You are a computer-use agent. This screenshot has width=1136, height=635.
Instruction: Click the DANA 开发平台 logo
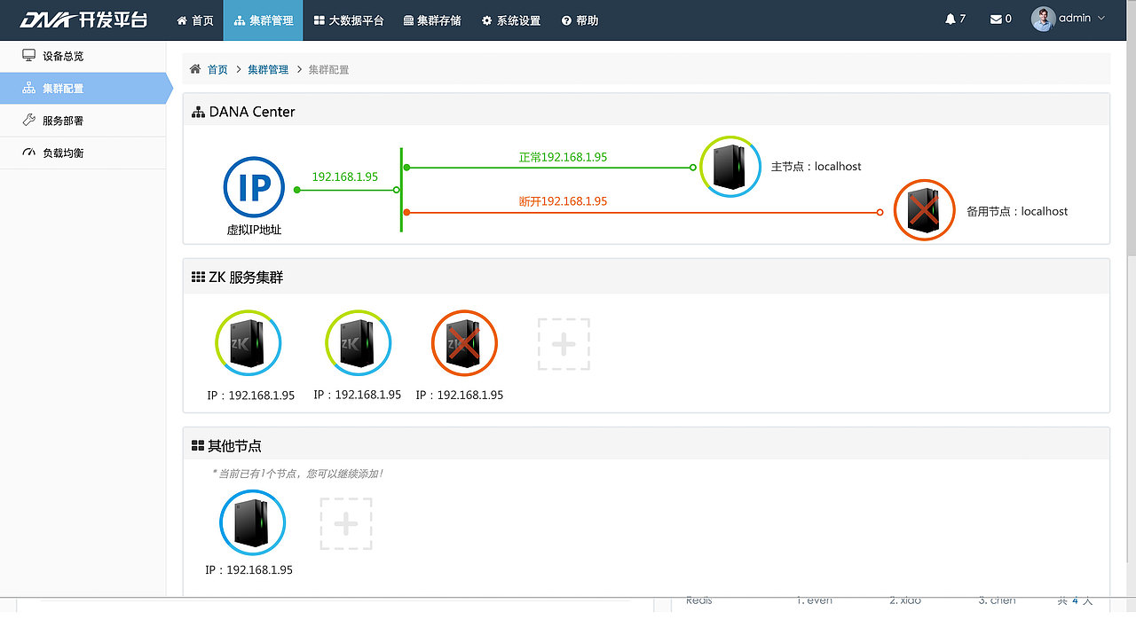(83, 20)
